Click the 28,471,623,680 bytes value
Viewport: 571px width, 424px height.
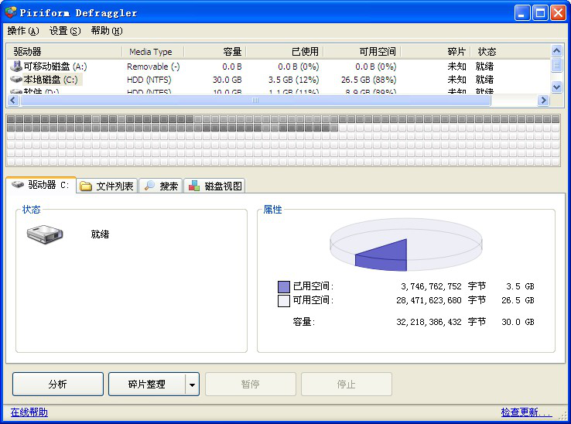(429, 300)
